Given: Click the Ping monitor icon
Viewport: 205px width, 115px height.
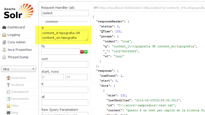Looking at the screenshot, I should click(x=8, y=113).
